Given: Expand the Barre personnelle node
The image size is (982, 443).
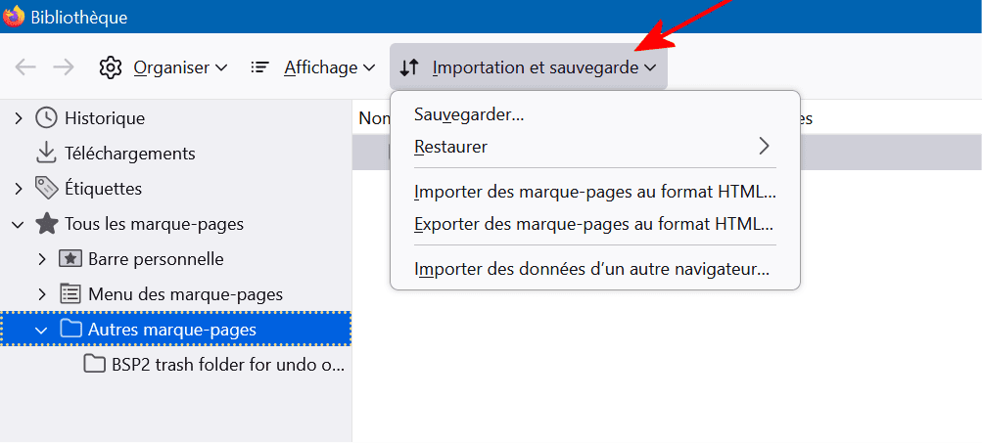Looking at the screenshot, I should pyautogui.click(x=42, y=259).
